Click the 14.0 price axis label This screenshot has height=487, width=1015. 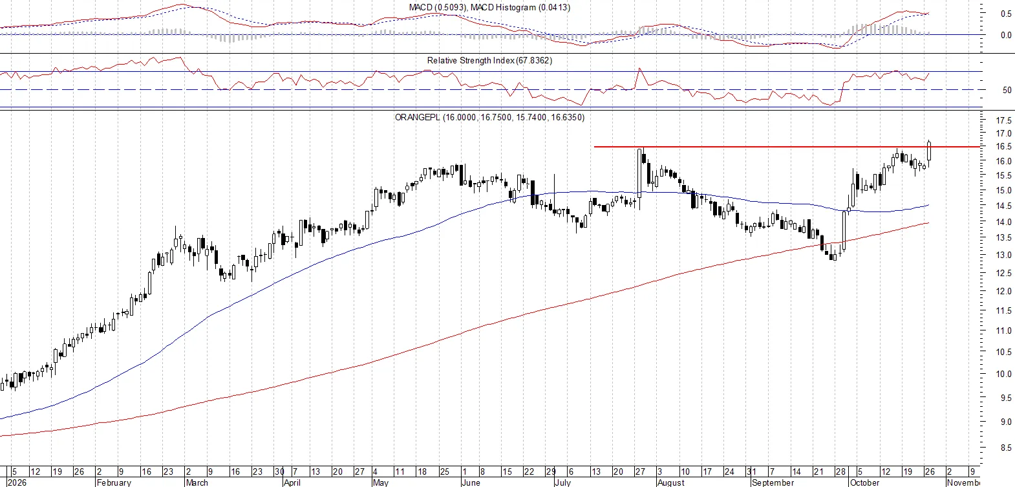point(1004,222)
